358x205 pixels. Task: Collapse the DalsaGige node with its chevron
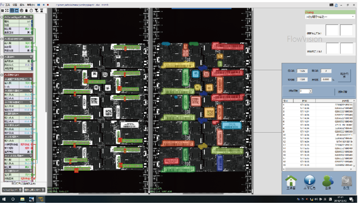click(x=6, y=17)
